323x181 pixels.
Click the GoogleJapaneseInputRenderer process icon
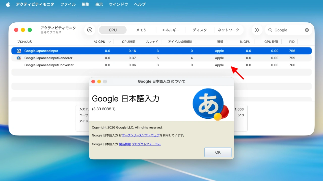click(19, 58)
